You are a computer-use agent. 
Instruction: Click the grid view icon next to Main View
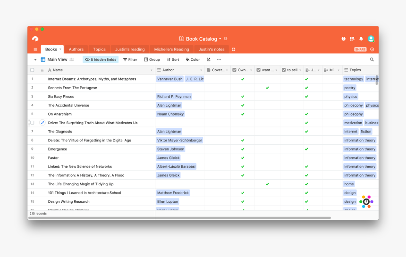pos(43,59)
